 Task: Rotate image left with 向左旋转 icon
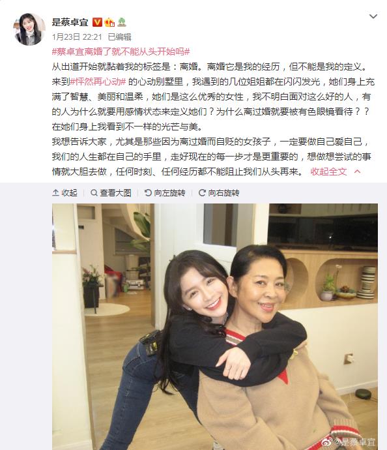point(148,192)
